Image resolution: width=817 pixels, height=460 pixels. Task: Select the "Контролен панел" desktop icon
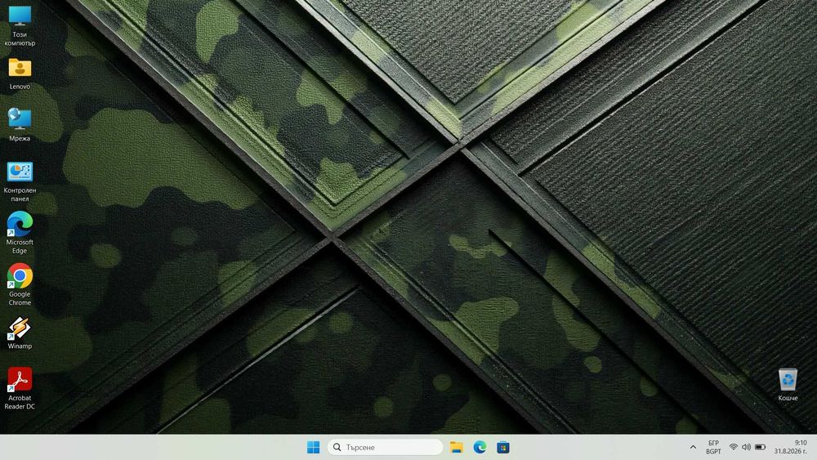point(20,181)
